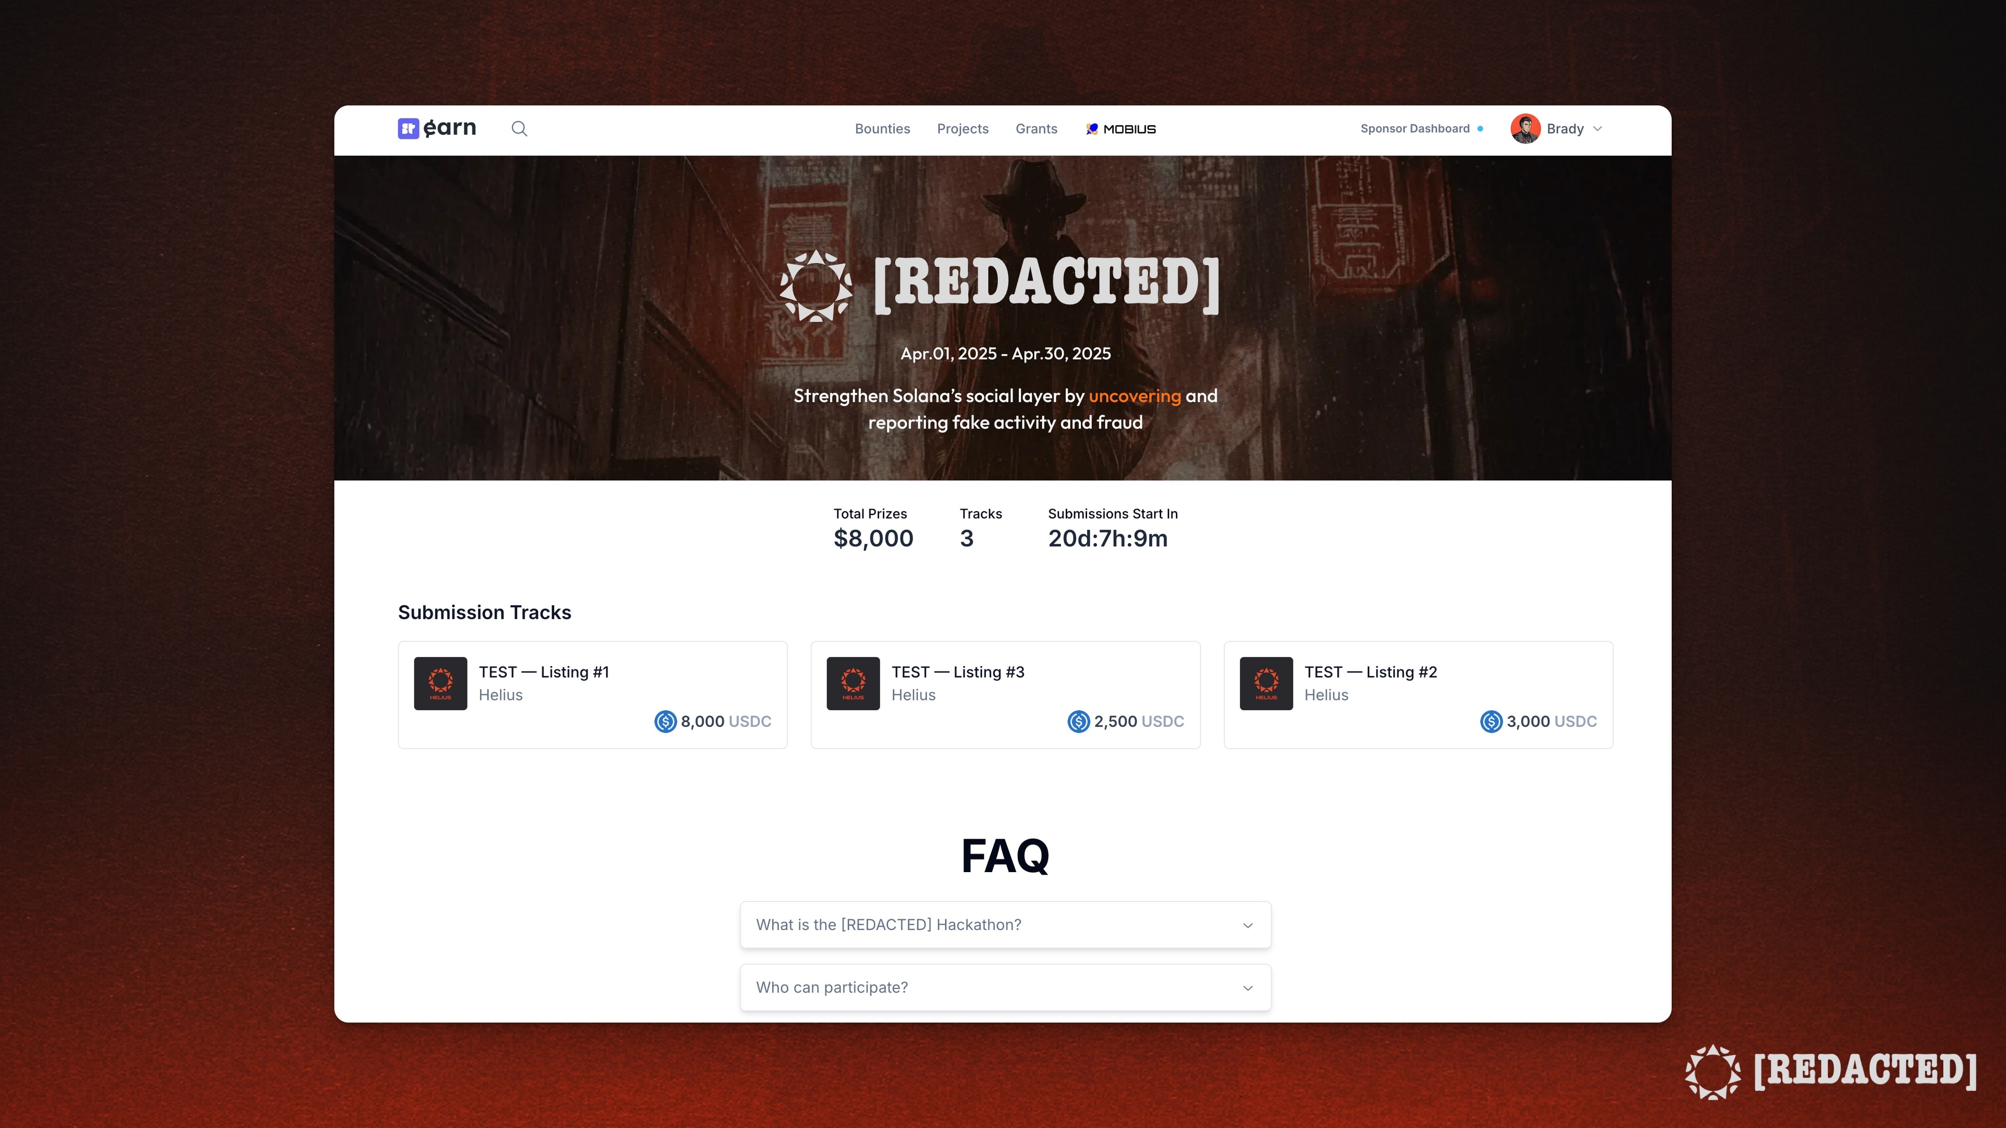
Task: Click the [REDACTED] hackathon logo icon
Action: pos(815,285)
